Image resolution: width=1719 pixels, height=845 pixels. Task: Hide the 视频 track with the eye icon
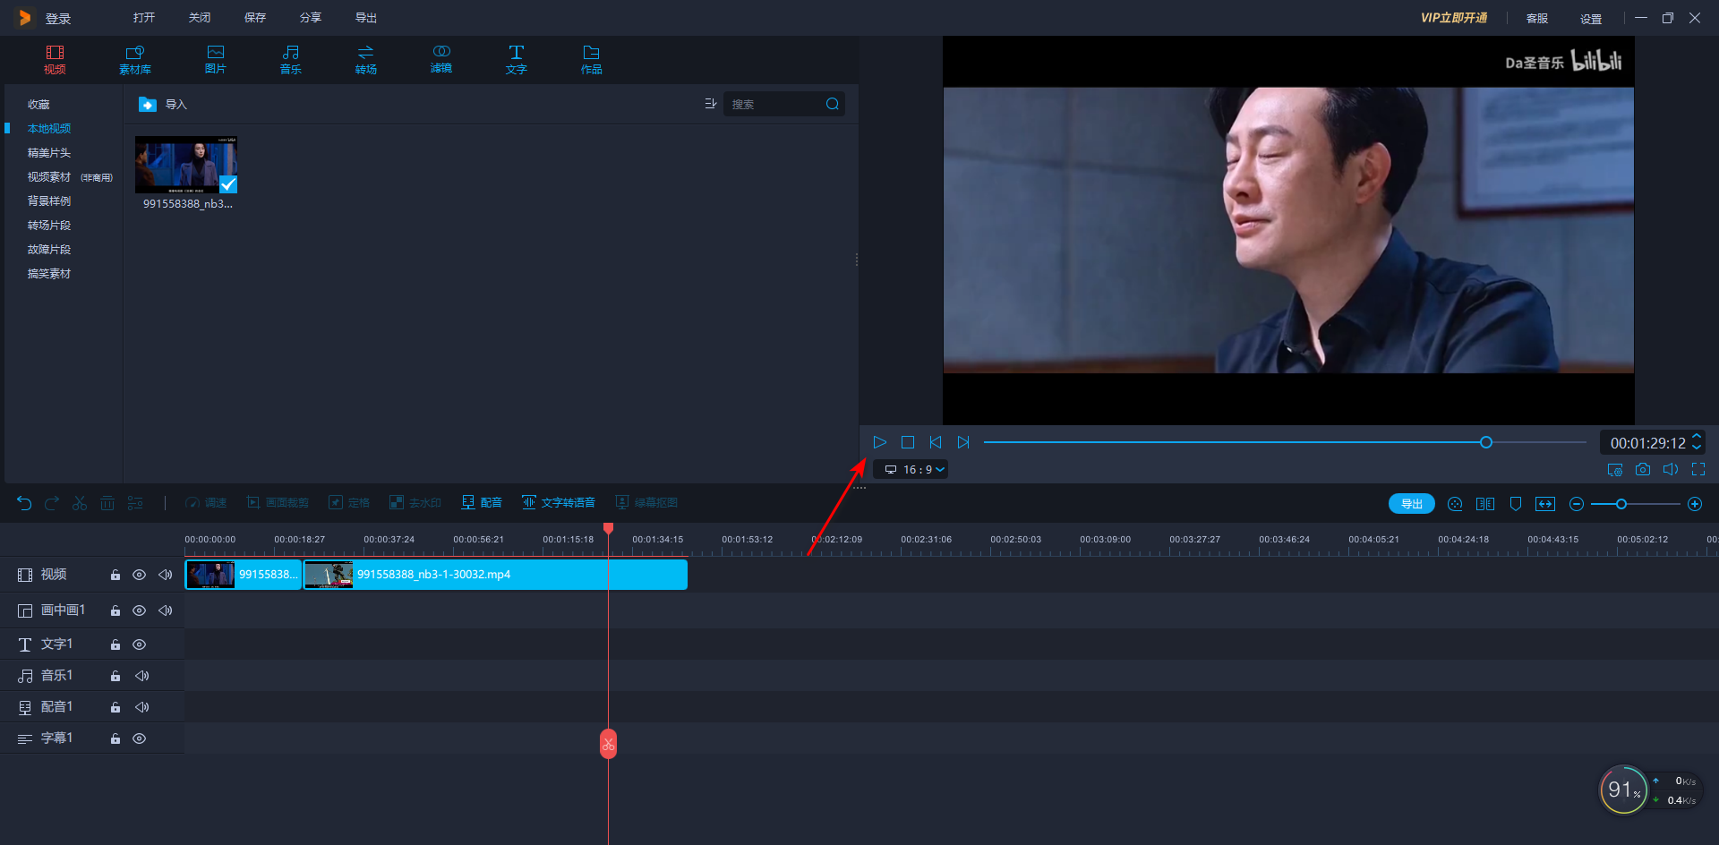click(139, 575)
